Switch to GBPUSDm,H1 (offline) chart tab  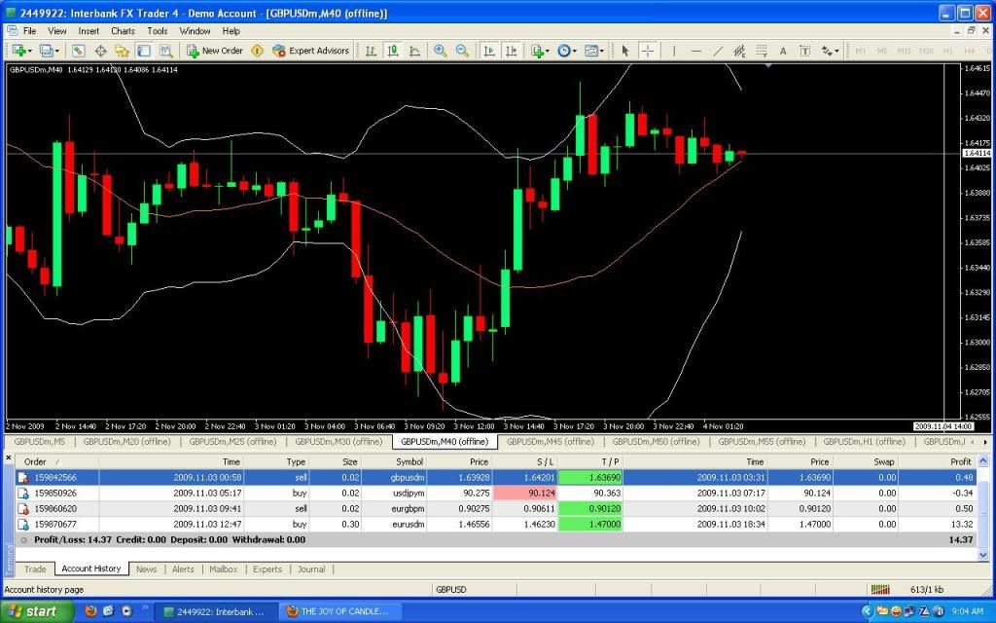pos(864,441)
